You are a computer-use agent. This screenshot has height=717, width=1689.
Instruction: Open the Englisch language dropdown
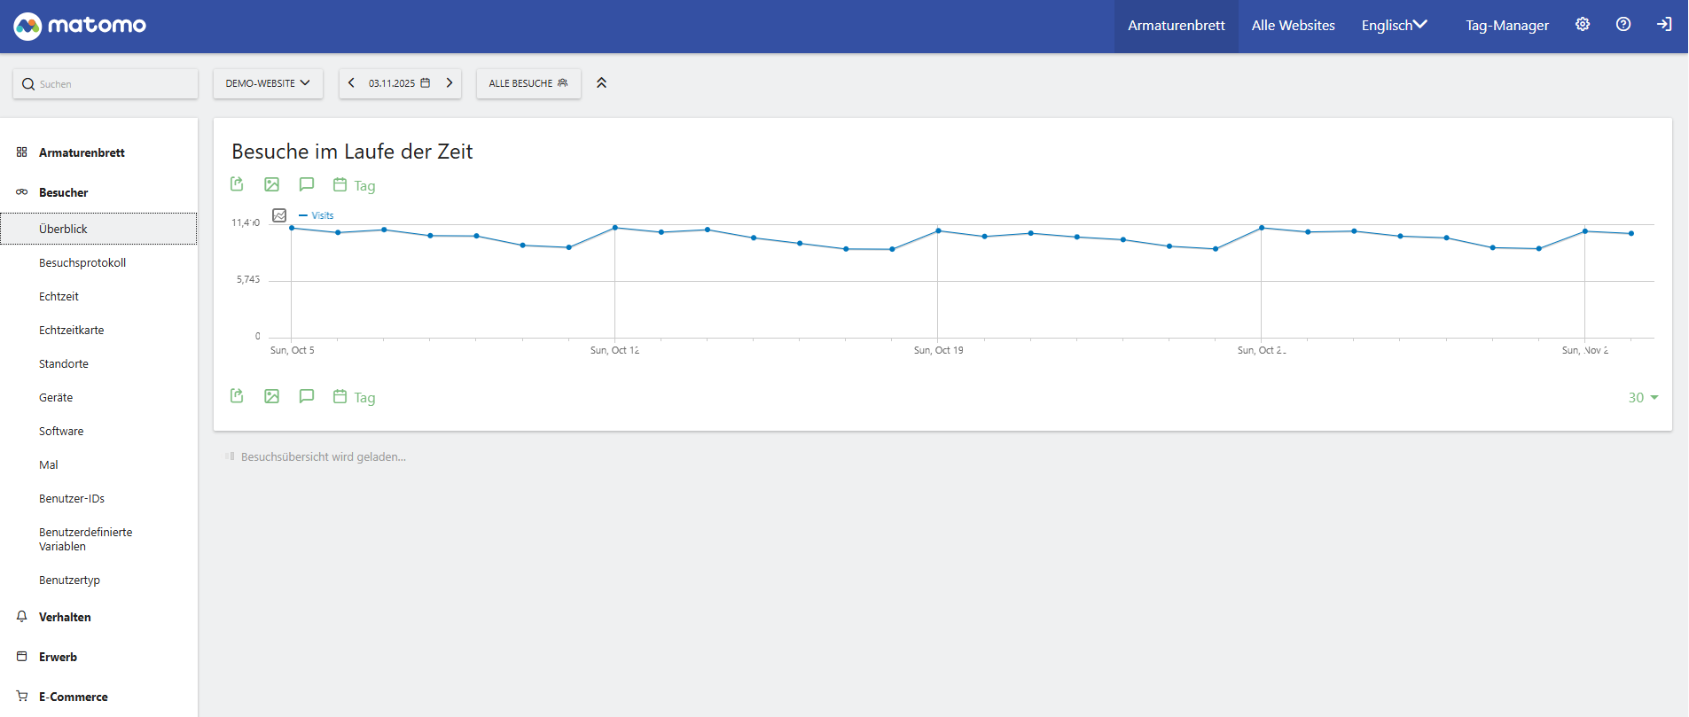pos(1394,26)
